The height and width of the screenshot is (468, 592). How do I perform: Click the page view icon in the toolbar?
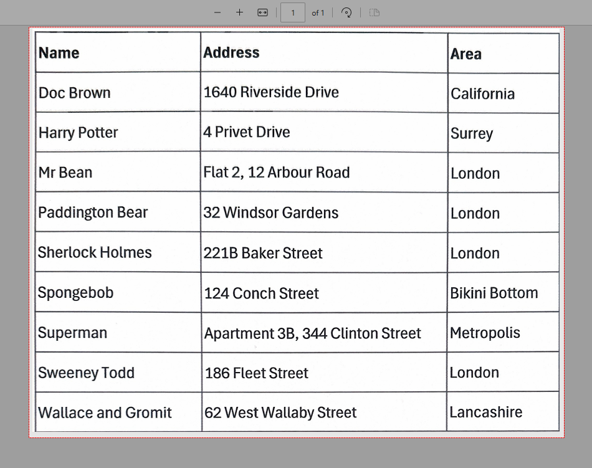click(x=375, y=12)
